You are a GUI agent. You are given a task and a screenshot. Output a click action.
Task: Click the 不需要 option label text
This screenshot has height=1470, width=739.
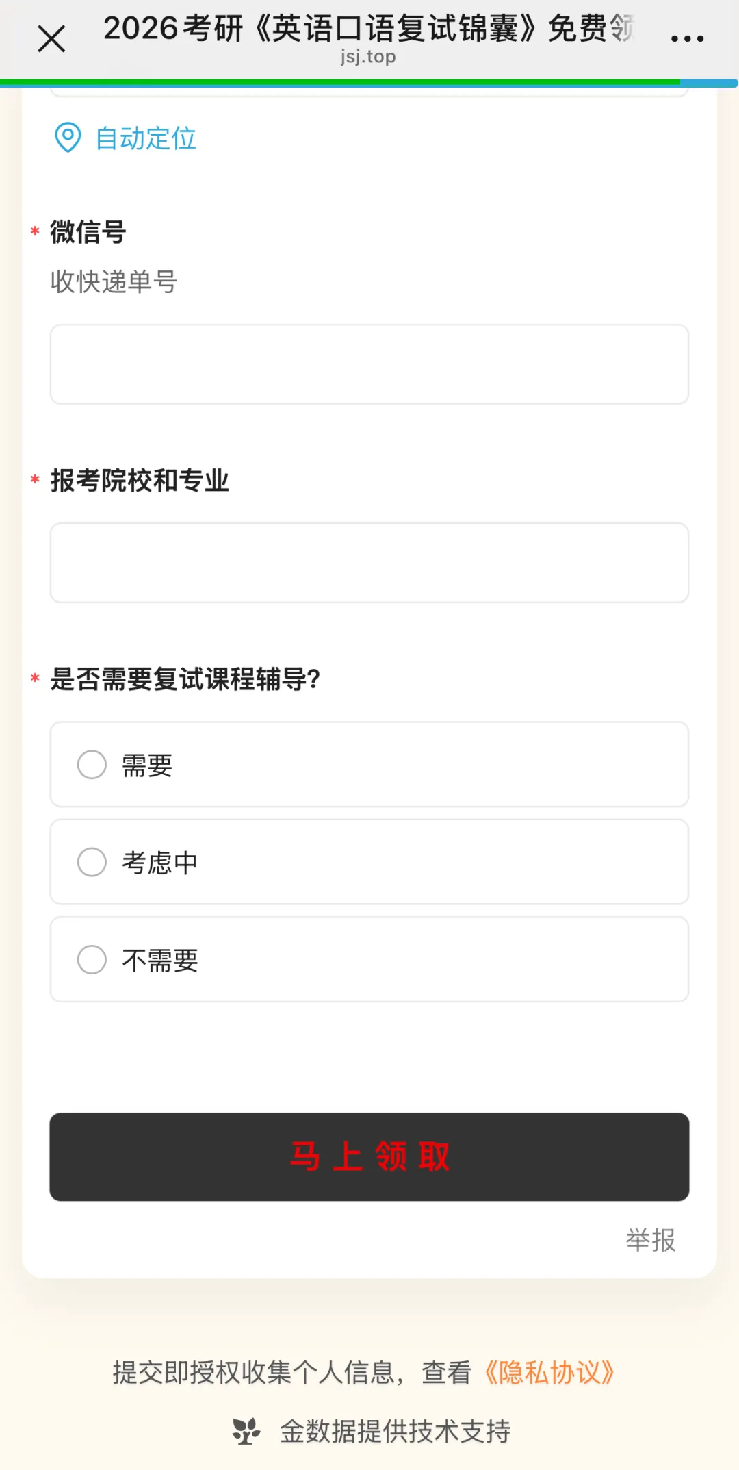coord(160,961)
